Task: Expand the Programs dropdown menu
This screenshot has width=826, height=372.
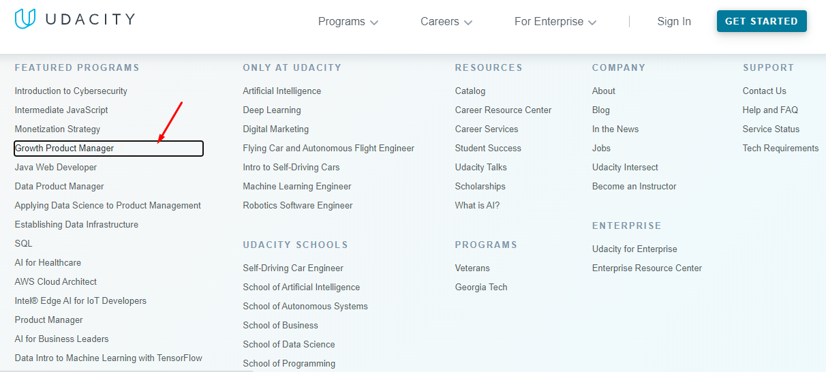Action: pos(348,22)
